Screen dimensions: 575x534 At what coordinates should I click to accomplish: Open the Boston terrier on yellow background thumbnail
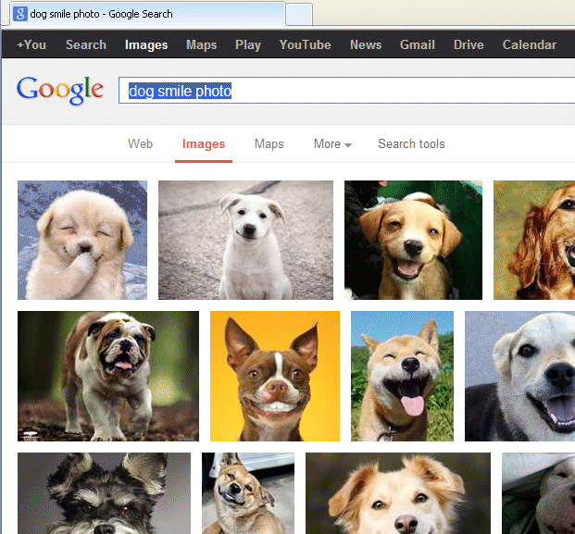pos(275,376)
